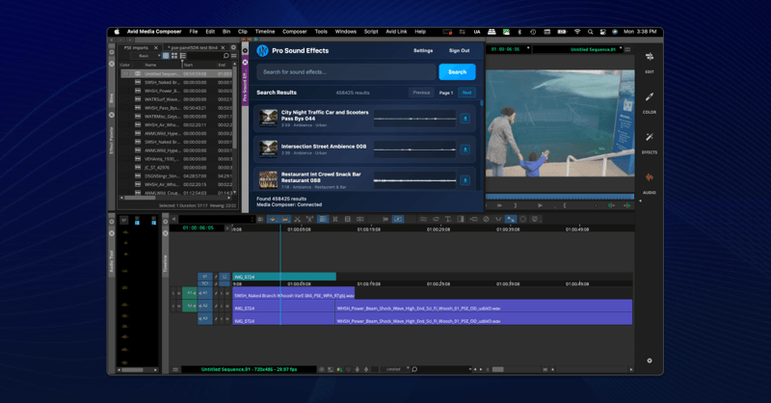This screenshot has height=403, width=771.
Task: Switch the bin to text list view
Action: pos(166,56)
